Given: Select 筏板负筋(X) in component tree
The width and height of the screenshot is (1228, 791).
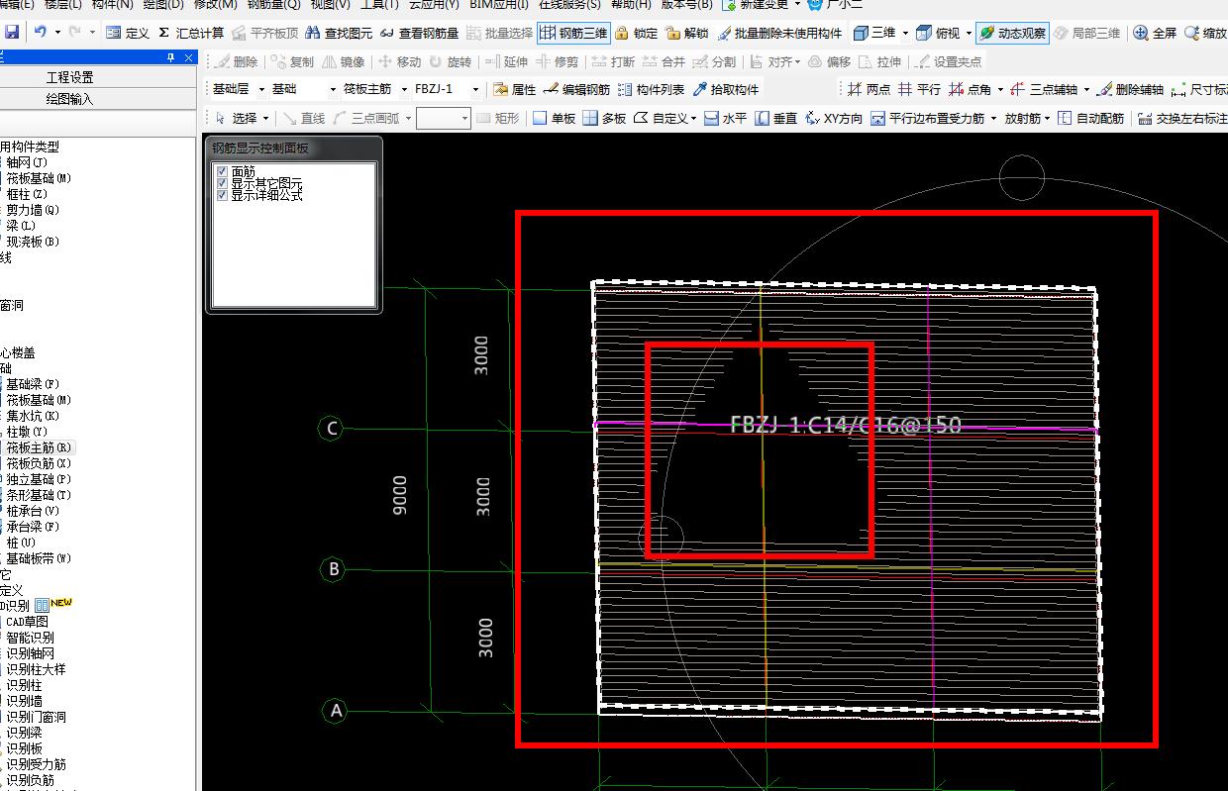Looking at the screenshot, I should 39,463.
